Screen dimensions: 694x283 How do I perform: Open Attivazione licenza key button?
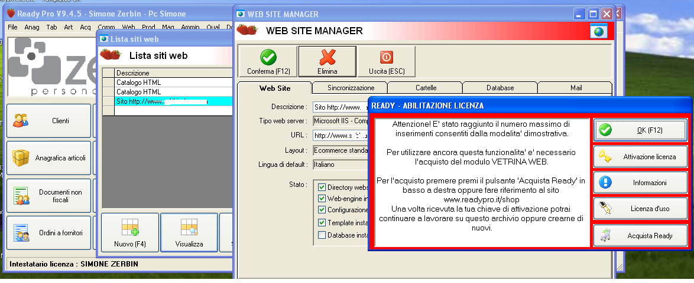point(640,157)
